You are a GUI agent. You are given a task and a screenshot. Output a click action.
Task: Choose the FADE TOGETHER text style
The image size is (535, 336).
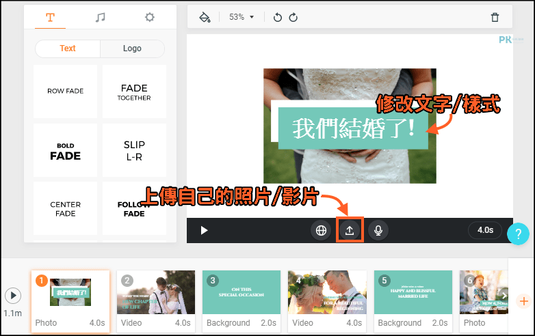point(134,92)
